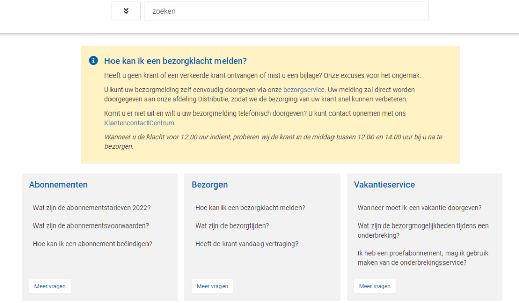Click Meer vragen under Abonnementen
519x303 pixels.
[50, 286]
